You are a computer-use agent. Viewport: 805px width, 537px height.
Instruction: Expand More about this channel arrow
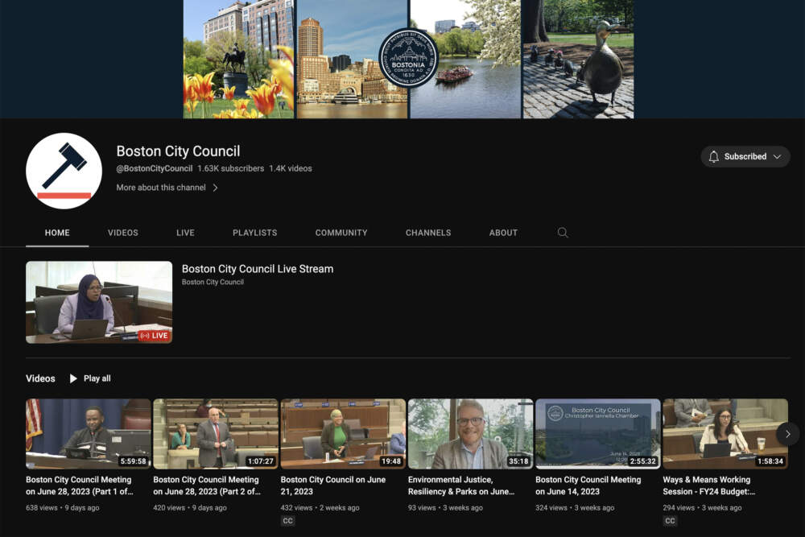215,188
